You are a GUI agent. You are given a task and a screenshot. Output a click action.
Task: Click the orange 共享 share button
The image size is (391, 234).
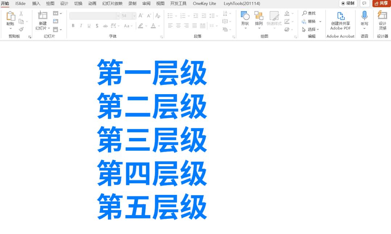[381, 3]
